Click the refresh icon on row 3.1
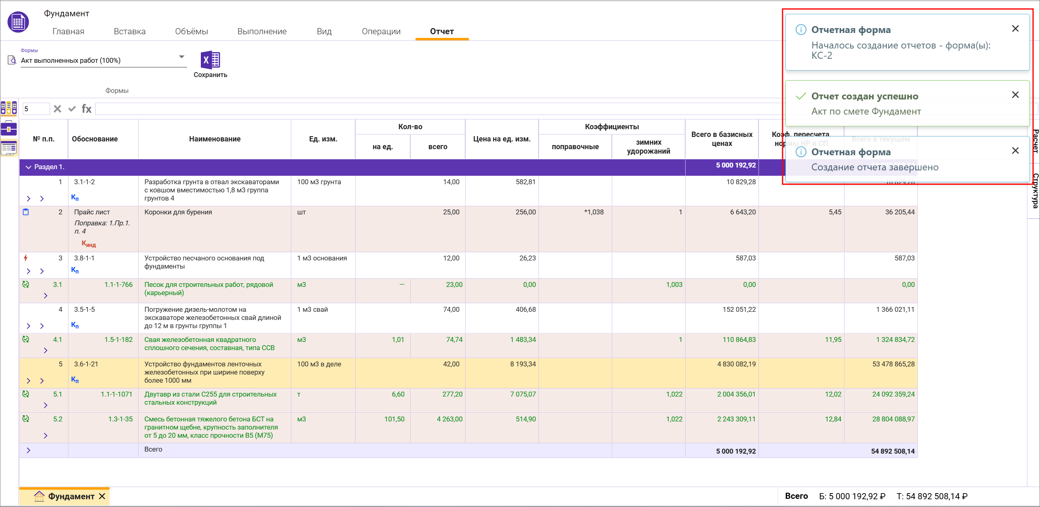 (x=26, y=284)
